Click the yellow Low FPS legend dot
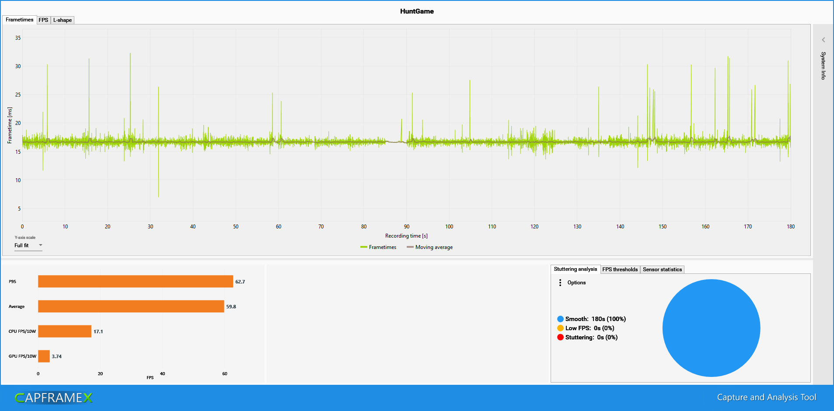Screen dimensions: 834x411 click(560, 328)
